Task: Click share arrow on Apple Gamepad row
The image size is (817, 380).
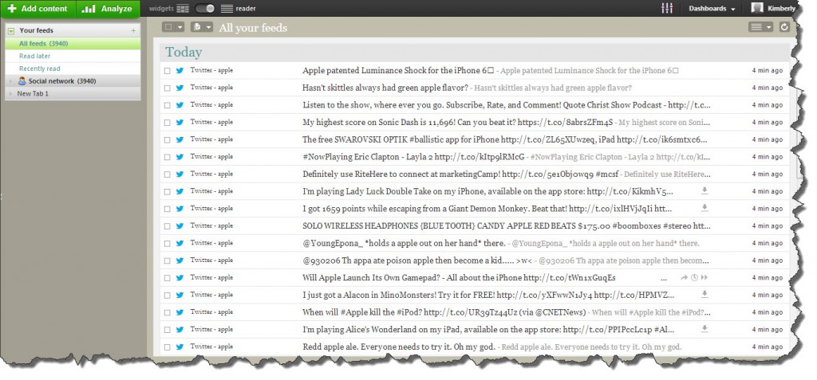Action: click(x=684, y=277)
